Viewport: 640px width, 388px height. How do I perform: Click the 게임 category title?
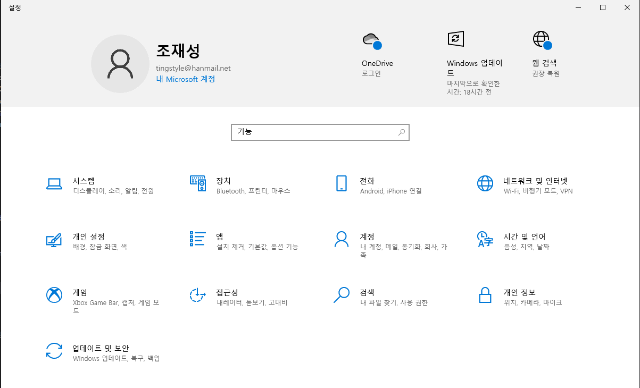point(80,292)
